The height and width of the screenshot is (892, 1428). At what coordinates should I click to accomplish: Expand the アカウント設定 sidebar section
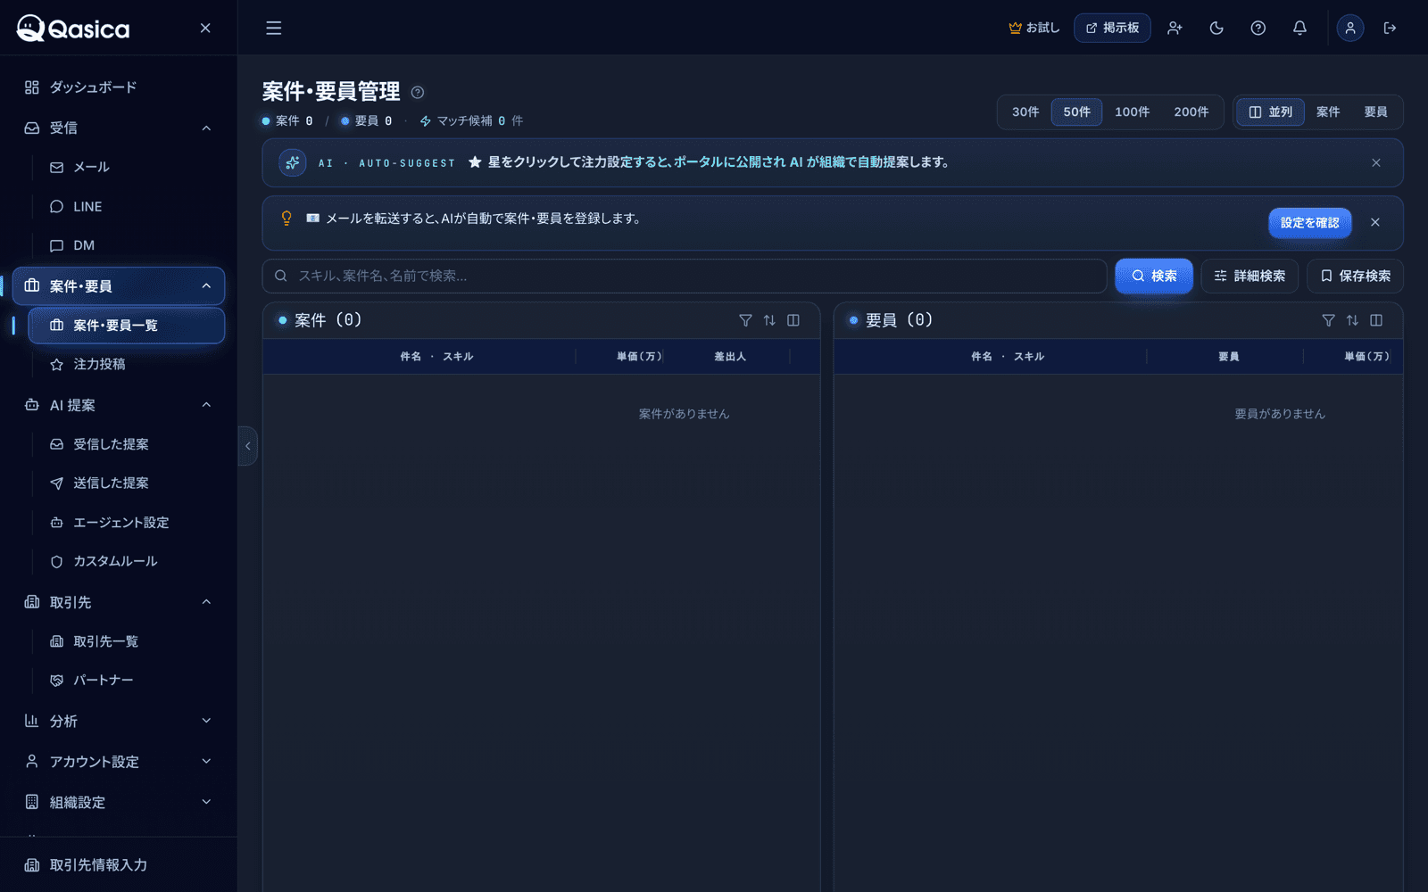tap(119, 762)
